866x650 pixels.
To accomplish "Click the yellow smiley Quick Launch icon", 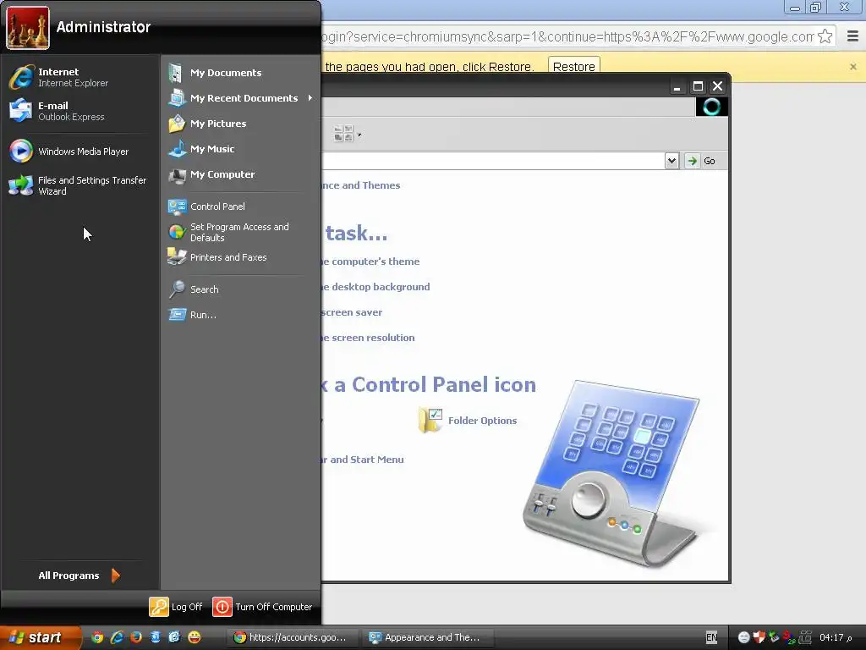I will [x=195, y=637].
